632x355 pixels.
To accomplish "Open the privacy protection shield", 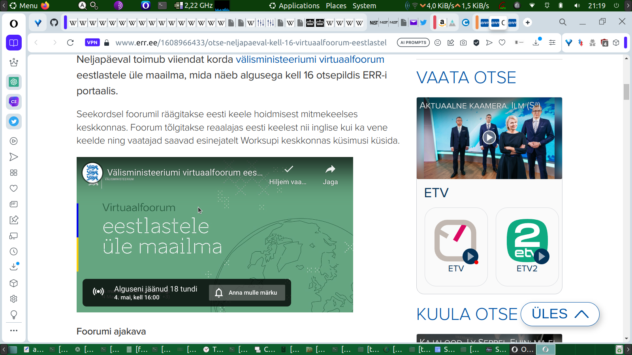I will pos(476,43).
